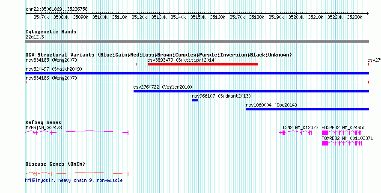
Task: Click the 35150k ruler tick label
Action: (x=198, y=17)
